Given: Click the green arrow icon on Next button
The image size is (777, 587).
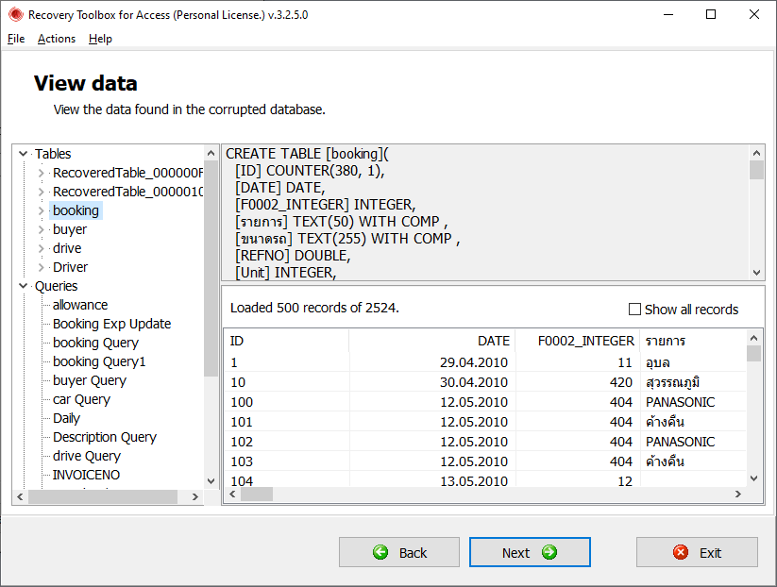Looking at the screenshot, I should click(x=549, y=552).
